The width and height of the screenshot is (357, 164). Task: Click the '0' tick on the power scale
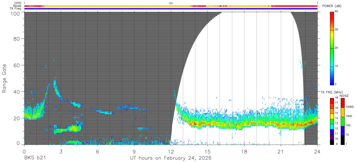pos(335,84)
